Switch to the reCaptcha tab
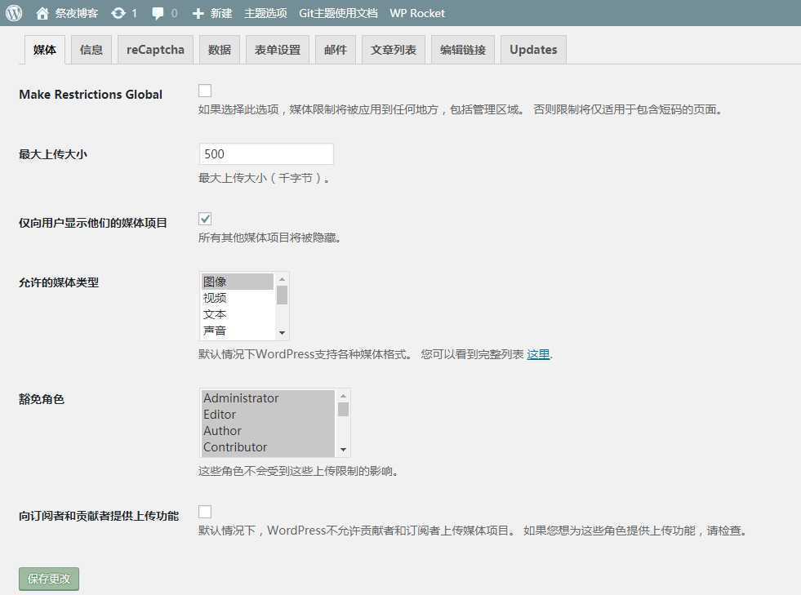The image size is (801, 595). point(155,50)
